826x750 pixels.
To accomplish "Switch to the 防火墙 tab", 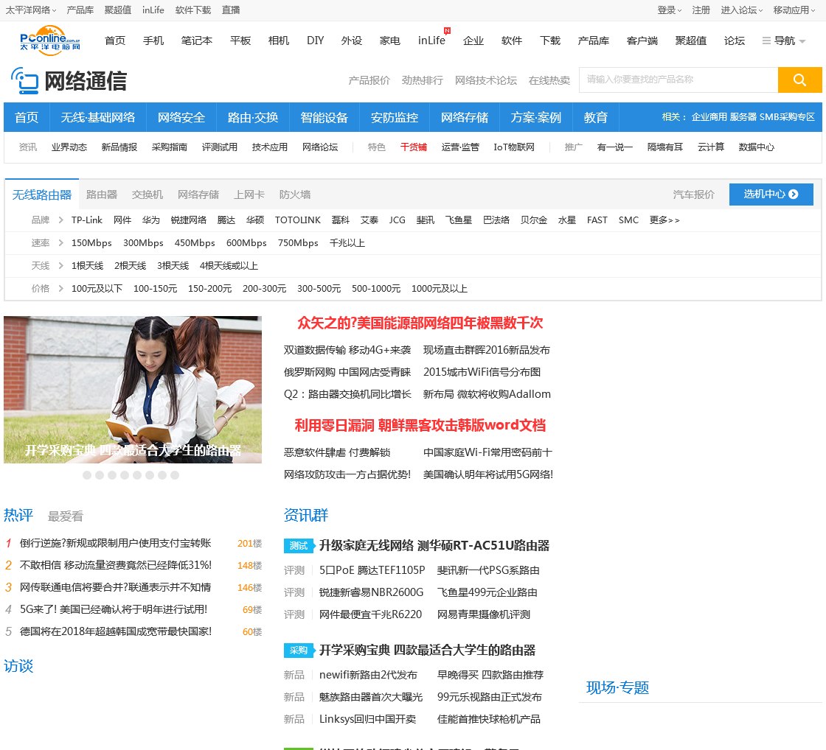I will point(295,194).
